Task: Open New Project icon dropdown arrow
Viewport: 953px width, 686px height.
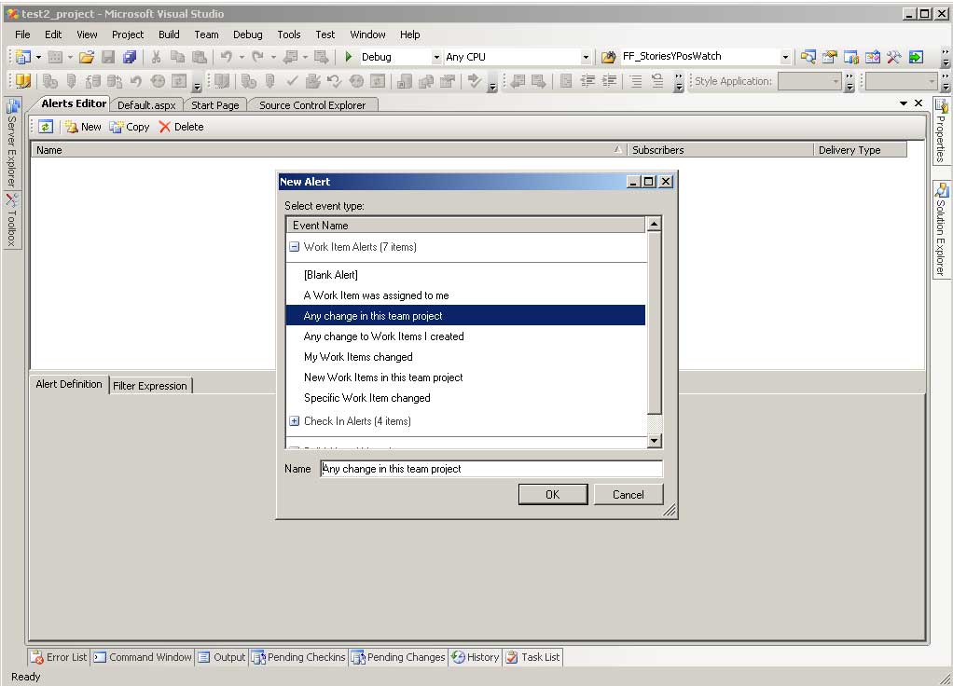Action: (x=38, y=57)
